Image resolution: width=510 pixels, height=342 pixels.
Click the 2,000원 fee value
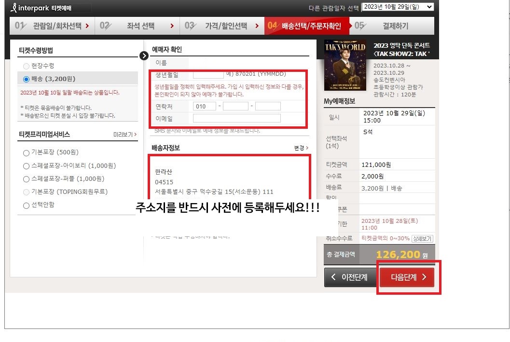(x=372, y=177)
